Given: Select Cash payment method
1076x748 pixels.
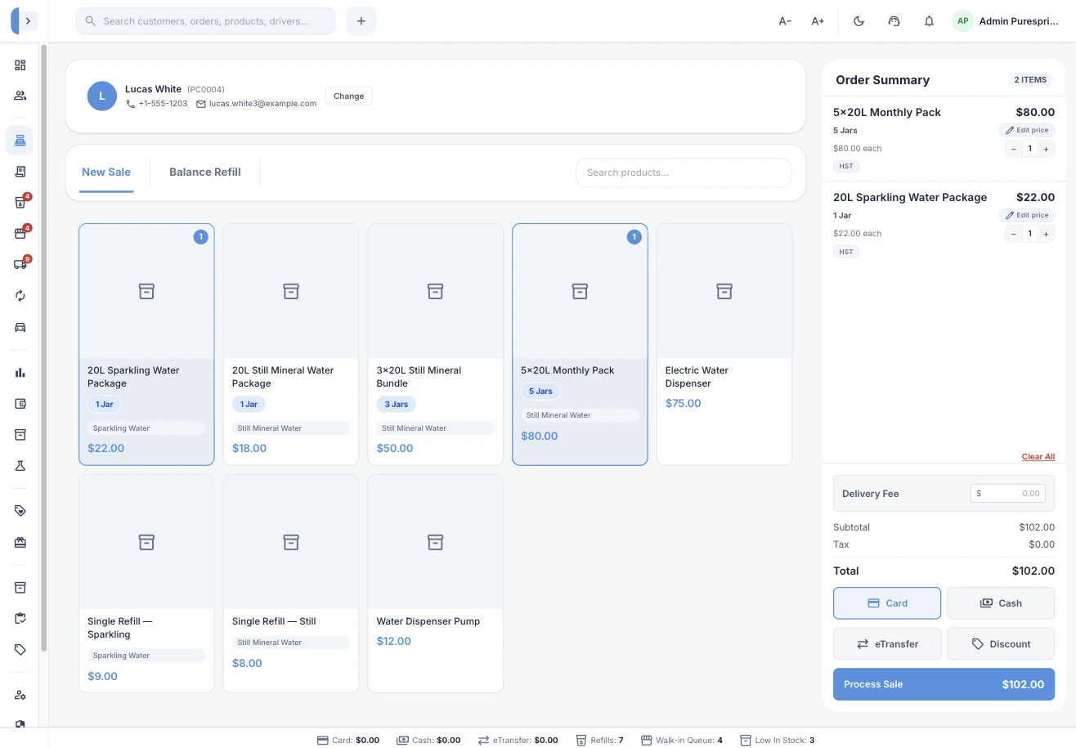Looking at the screenshot, I should (x=1001, y=603).
